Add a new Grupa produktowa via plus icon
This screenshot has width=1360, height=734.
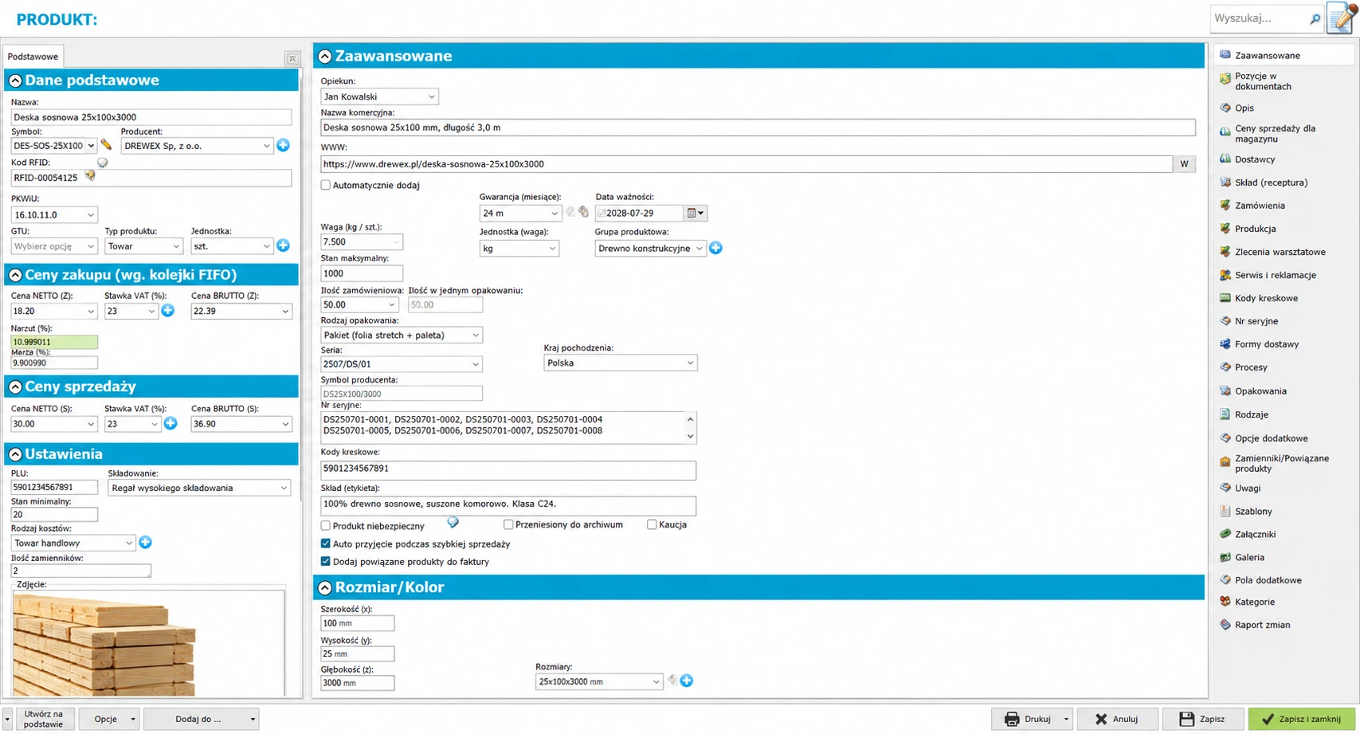click(x=715, y=248)
